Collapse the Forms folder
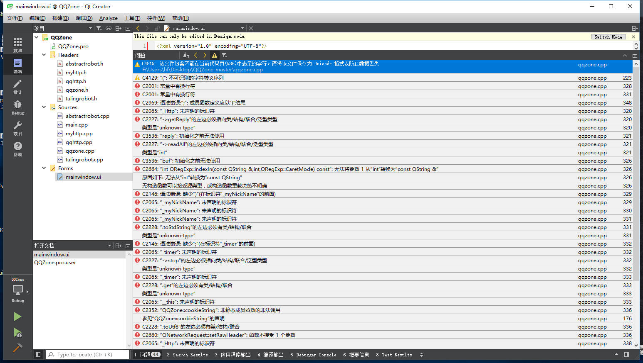643x363 pixels. (44, 168)
